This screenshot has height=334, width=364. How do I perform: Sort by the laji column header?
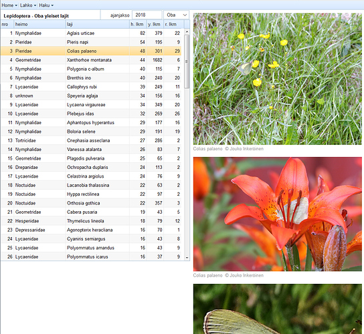pos(97,24)
